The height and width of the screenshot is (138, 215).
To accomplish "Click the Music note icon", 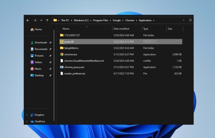I will tap(32, 69).
